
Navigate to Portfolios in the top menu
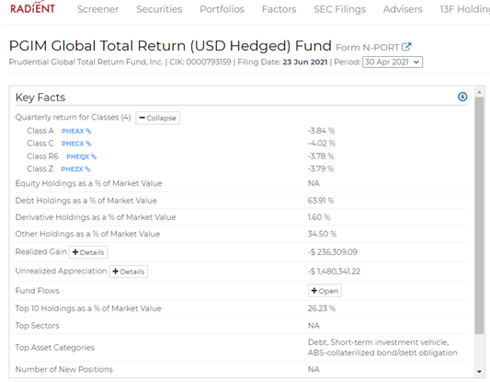tap(222, 9)
